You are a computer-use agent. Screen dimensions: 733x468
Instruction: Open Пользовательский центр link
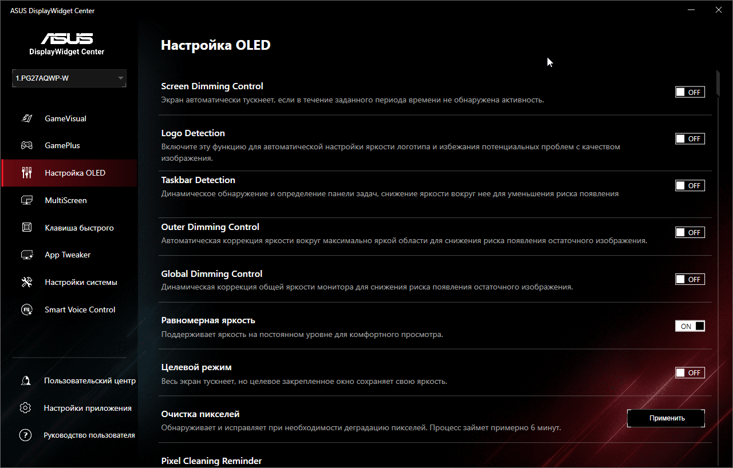90,380
